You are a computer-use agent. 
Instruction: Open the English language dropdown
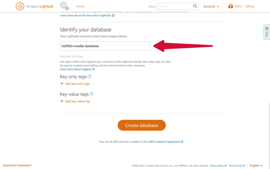pyautogui.click(x=256, y=166)
